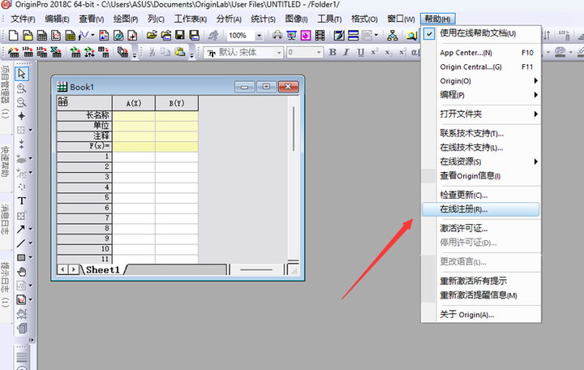Expand the Origin(O) submenu
Image resolution: width=584 pixels, height=370 pixels.
click(x=480, y=81)
